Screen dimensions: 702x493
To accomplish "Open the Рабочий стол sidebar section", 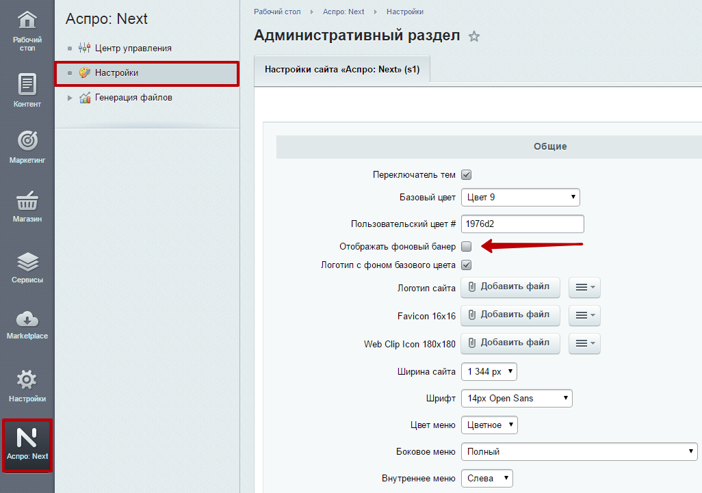I will 27,30.
